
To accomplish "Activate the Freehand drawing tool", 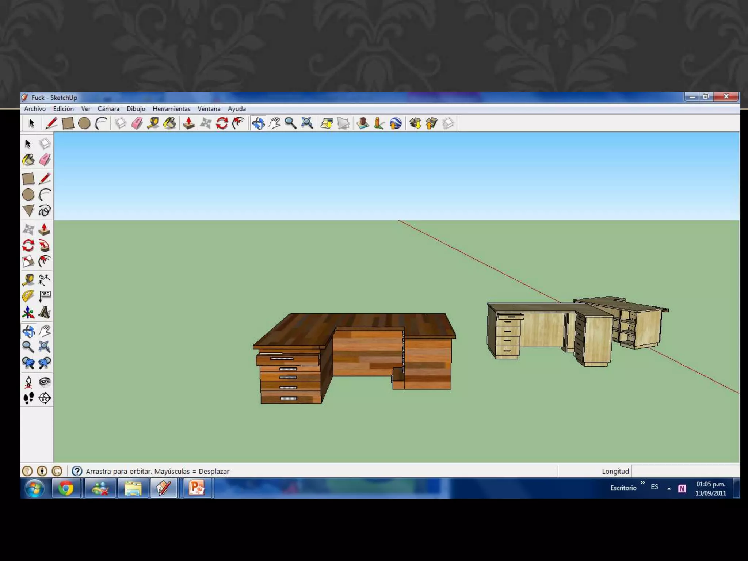I will 45,211.
